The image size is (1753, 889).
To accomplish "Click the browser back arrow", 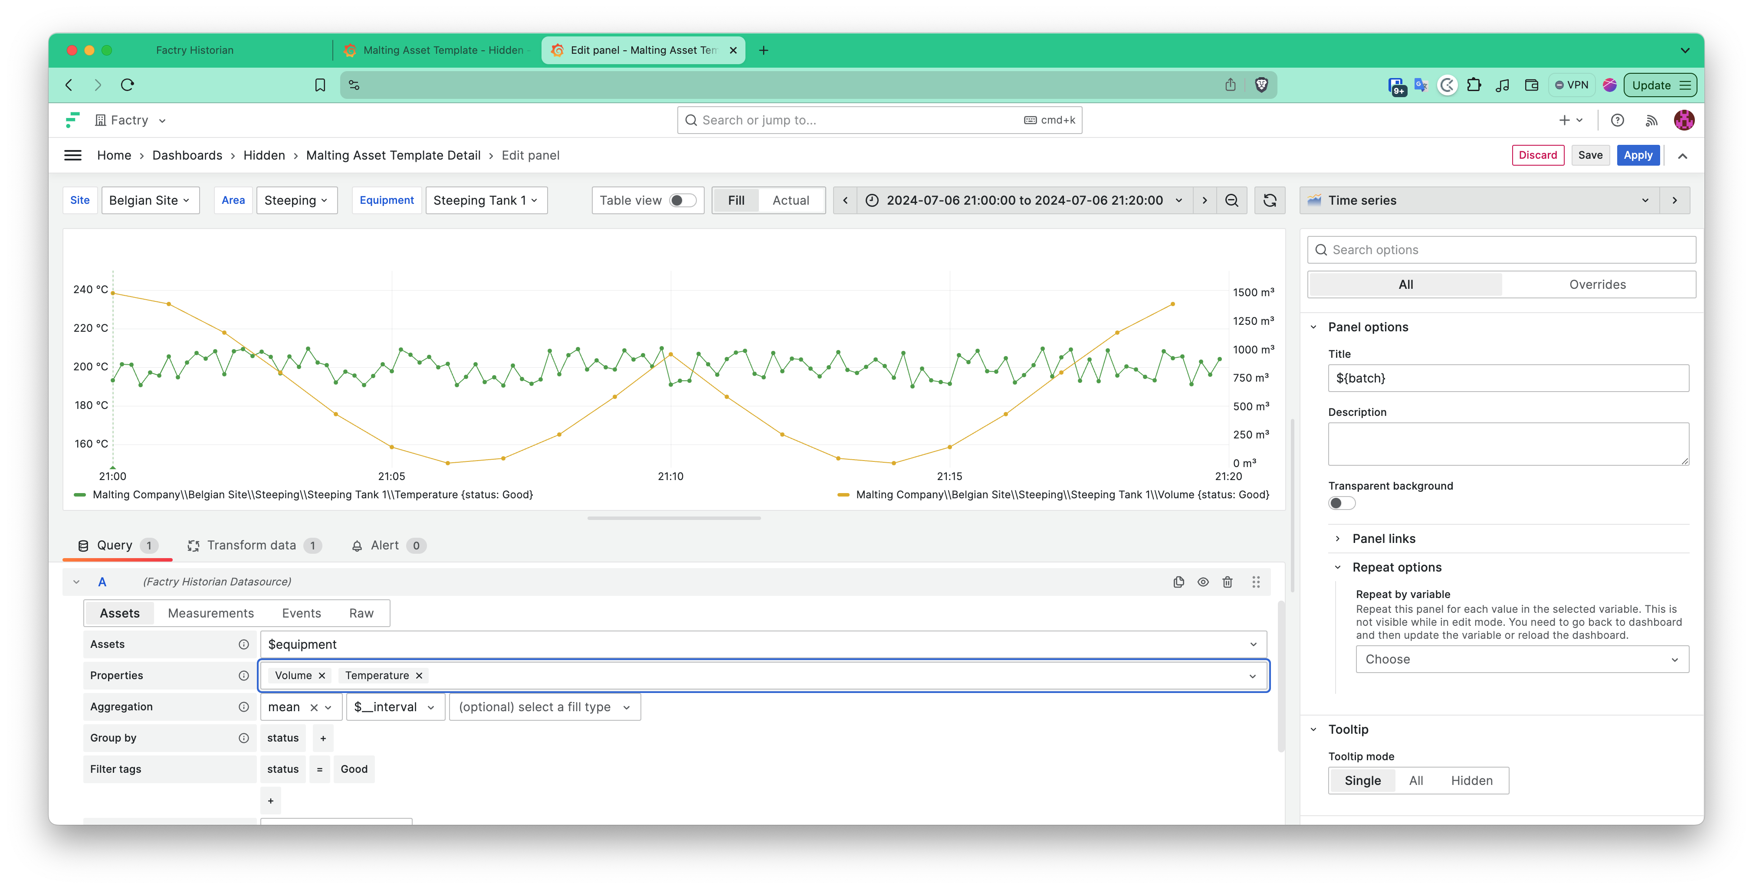I will click(x=69, y=85).
